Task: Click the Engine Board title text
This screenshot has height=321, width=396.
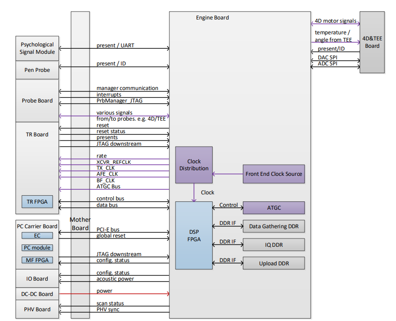Action: tap(212, 18)
